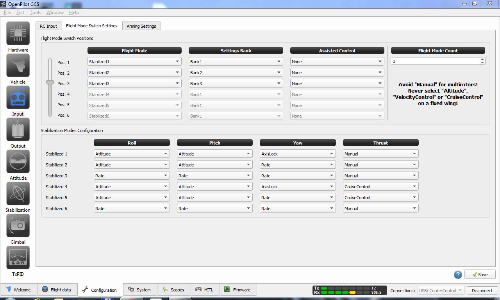500x300 pixels.
Task: Click the Settings Bank column header
Action: tap(236, 50)
